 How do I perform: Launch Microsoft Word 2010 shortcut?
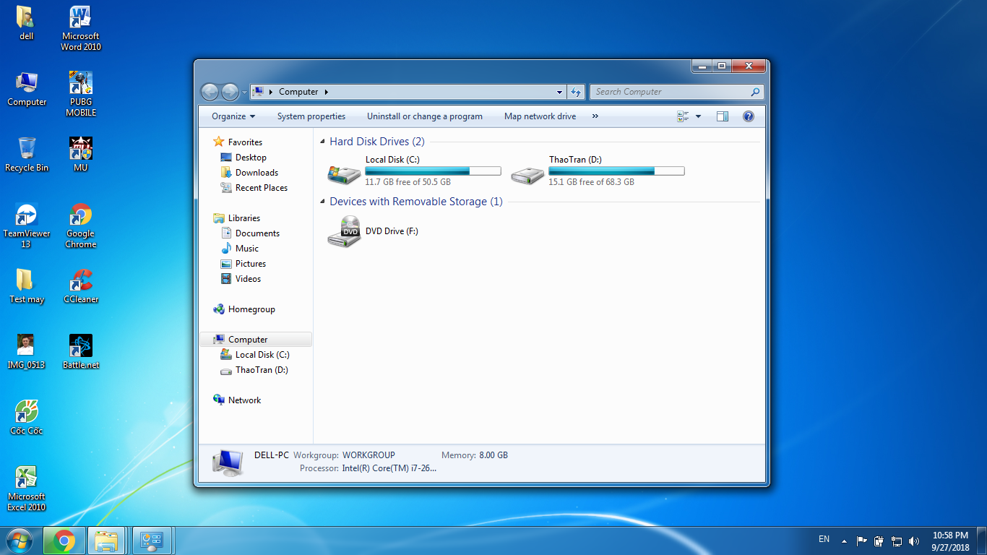pos(81,29)
